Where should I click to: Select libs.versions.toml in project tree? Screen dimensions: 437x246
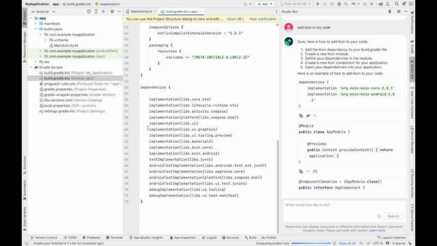71,100
